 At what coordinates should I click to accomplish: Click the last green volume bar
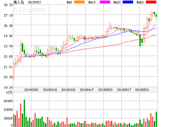[156, 119]
